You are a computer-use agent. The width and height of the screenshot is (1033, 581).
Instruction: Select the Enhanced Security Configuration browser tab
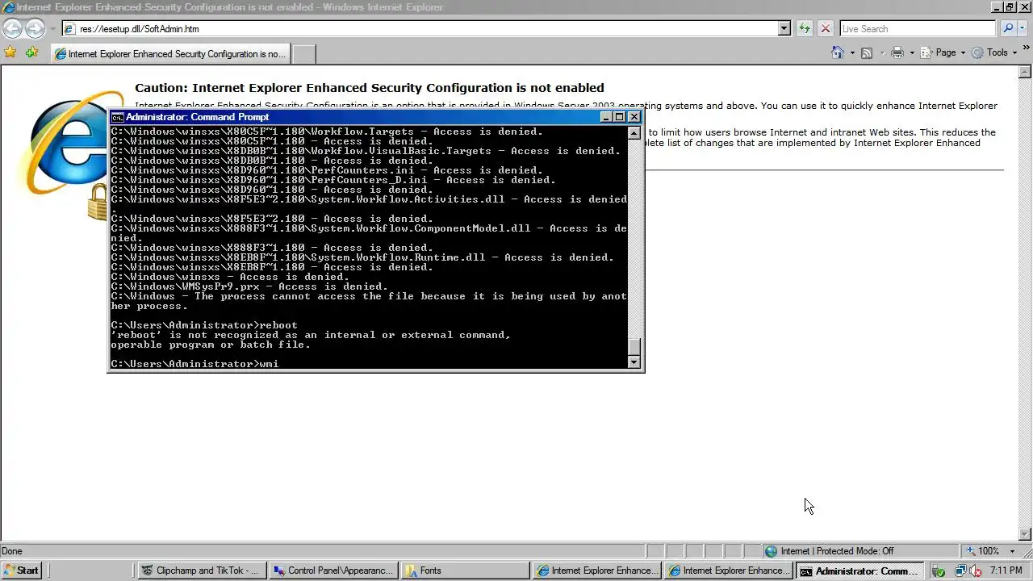point(169,54)
